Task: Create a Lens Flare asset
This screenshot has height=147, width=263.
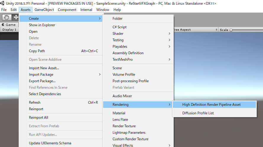Action: coord(138,120)
